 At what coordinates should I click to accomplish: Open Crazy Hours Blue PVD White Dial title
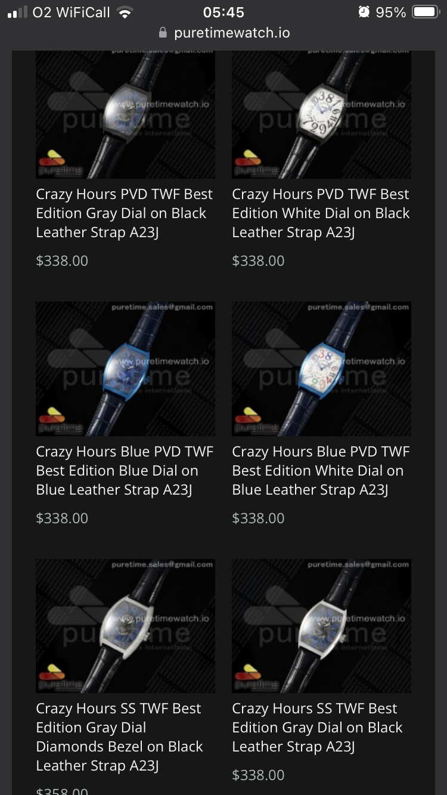[x=321, y=471]
